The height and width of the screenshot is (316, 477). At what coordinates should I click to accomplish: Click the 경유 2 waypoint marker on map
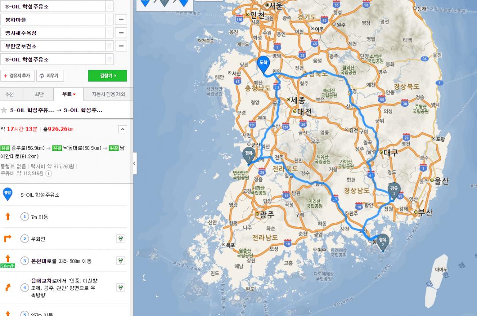(383, 242)
